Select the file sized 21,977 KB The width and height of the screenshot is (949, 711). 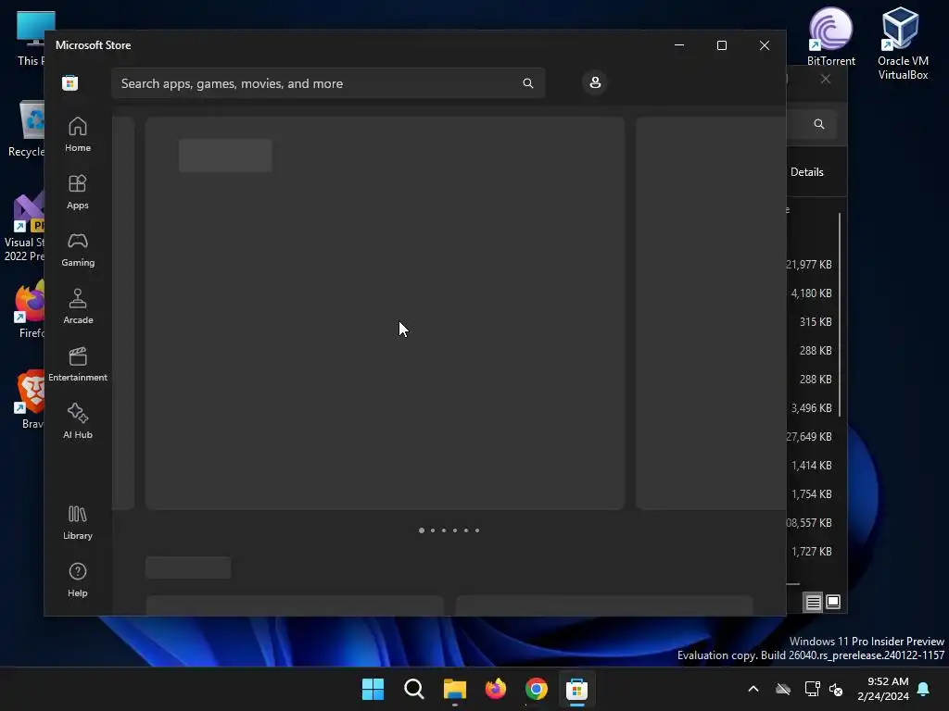[x=810, y=264]
